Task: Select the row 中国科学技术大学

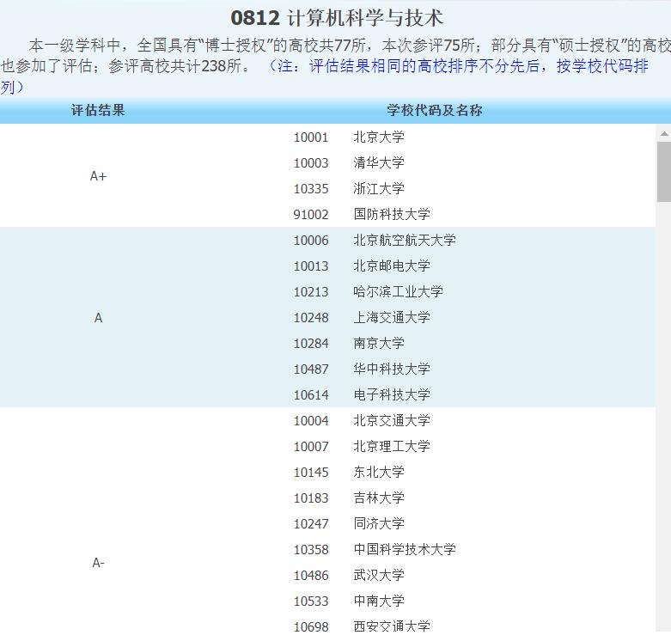Action: click(404, 549)
